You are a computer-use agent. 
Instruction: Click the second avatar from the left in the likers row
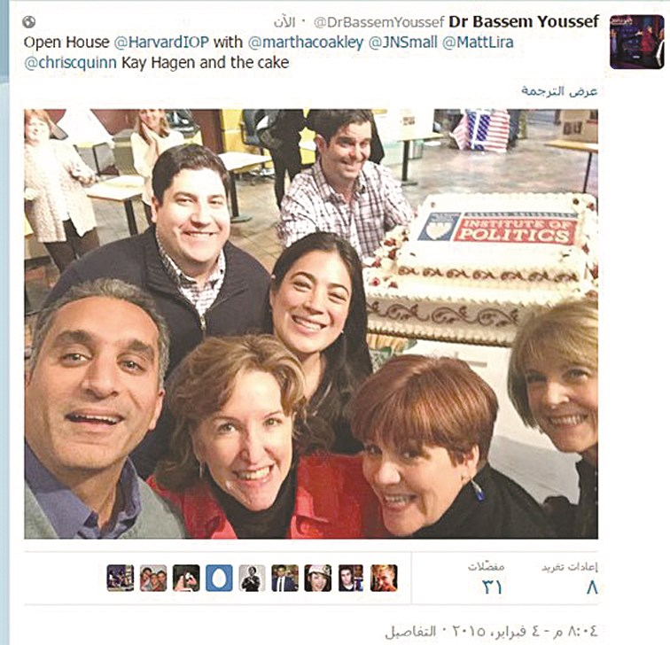[153, 578]
